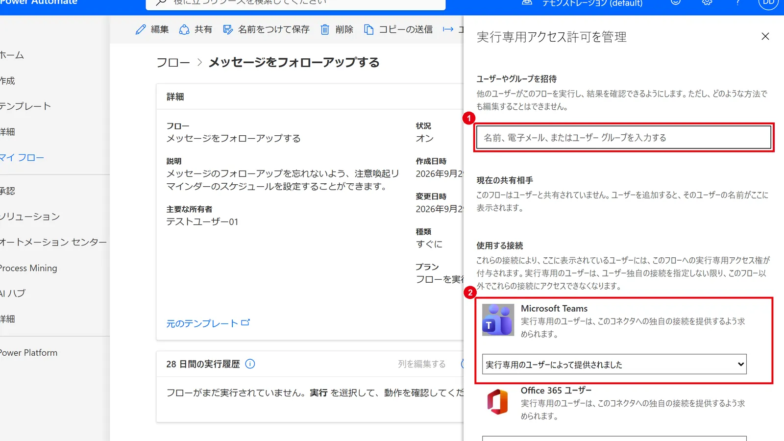Click the 編集 toolbar button label

coord(160,29)
